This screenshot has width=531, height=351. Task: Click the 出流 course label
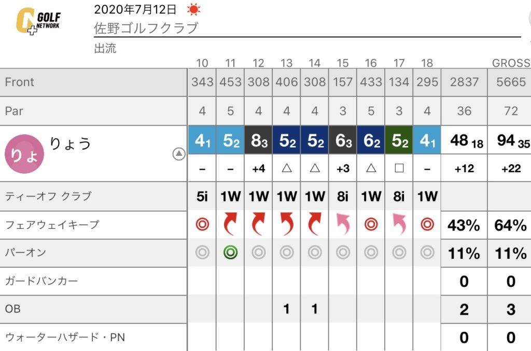[105, 48]
